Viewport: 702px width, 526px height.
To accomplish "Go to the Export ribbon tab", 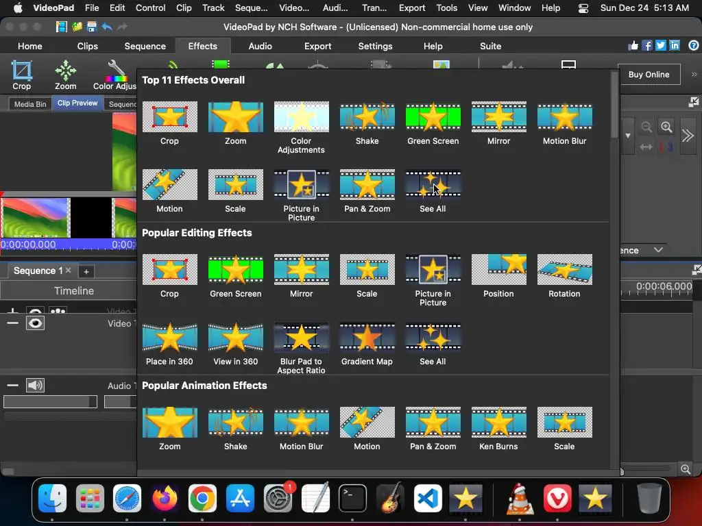I will pyautogui.click(x=318, y=46).
